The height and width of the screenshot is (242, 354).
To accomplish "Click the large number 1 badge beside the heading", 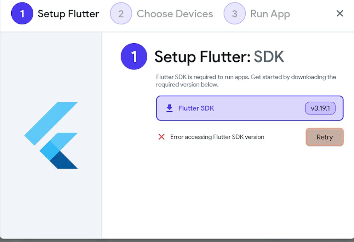I will click(x=134, y=56).
